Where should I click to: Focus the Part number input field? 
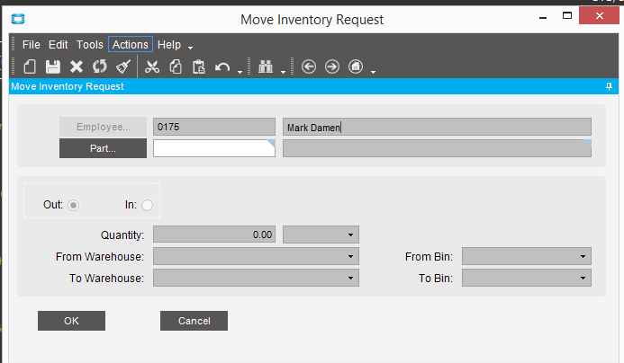click(214, 148)
